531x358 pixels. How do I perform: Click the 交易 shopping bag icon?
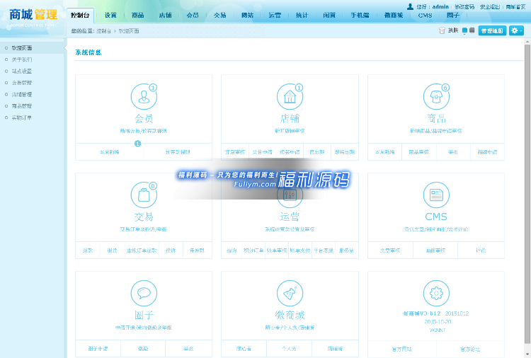coord(144,195)
